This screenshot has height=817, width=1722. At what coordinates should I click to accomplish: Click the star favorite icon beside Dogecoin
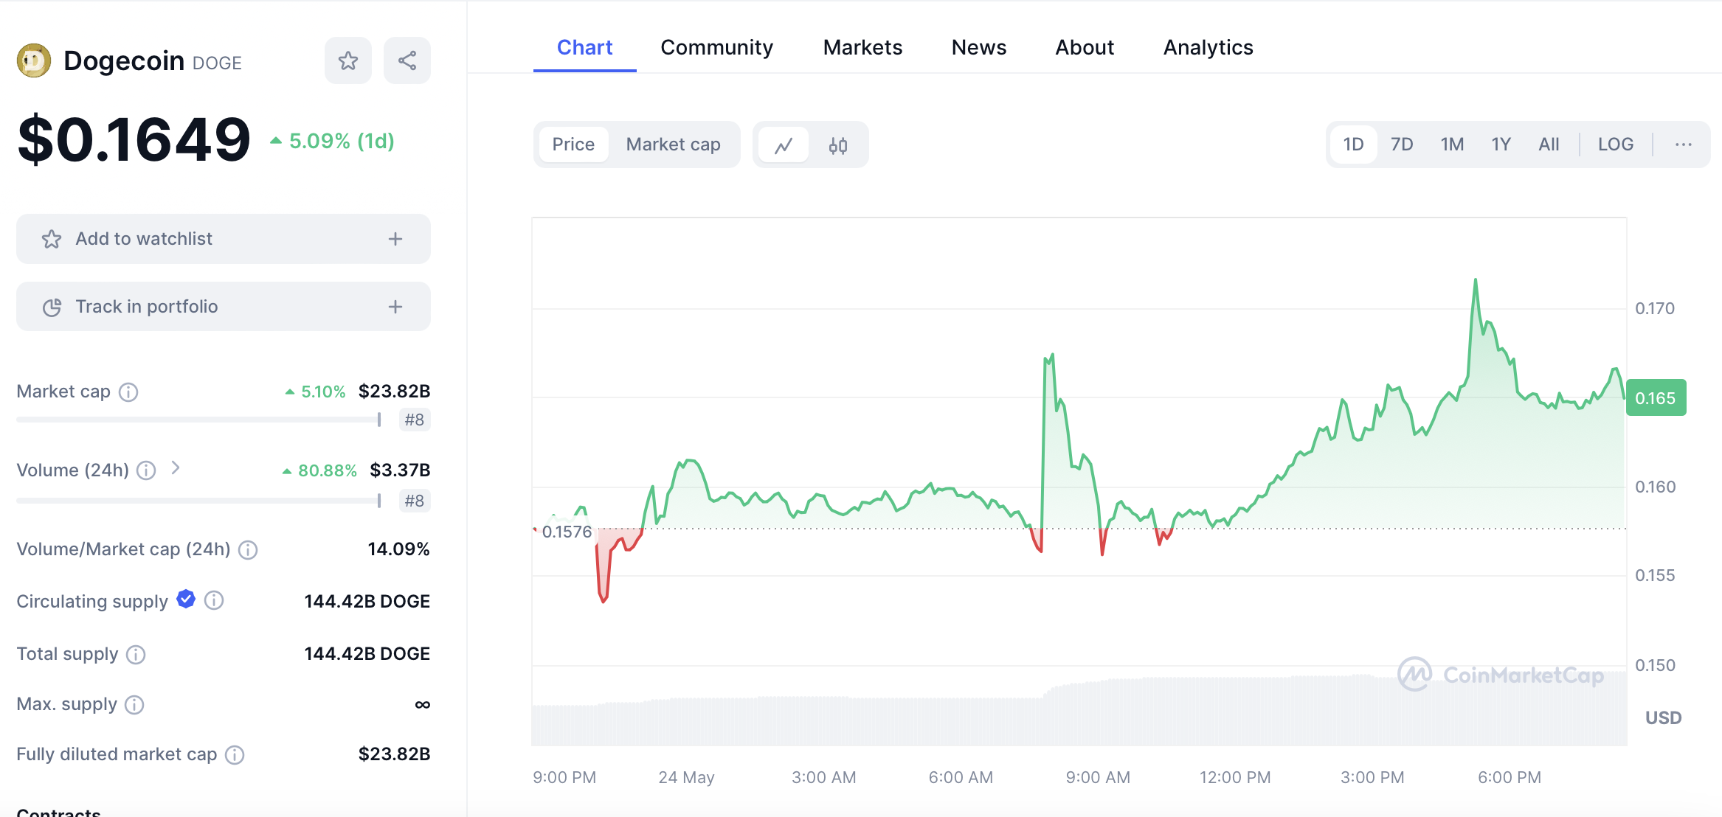[347, 60]
